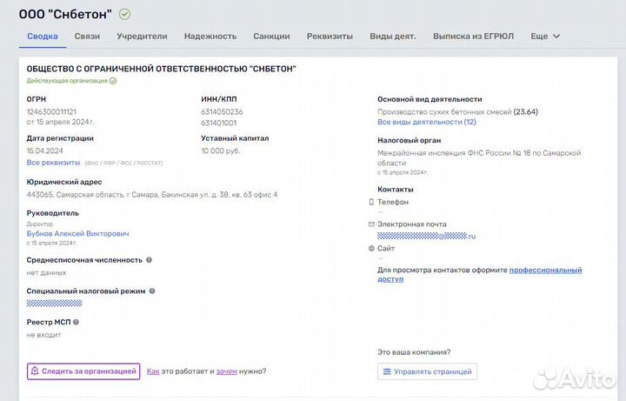Show Все виды деятельности (12) link

point(426,123)
